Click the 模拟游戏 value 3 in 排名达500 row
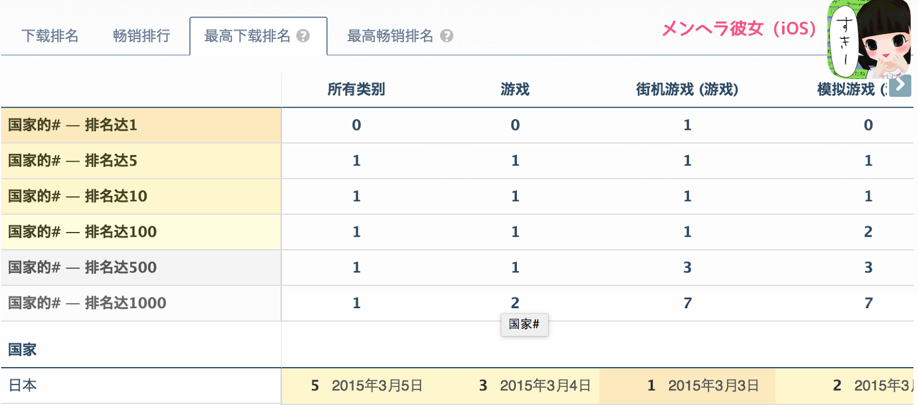918x405 pixels. click(868, 267)
